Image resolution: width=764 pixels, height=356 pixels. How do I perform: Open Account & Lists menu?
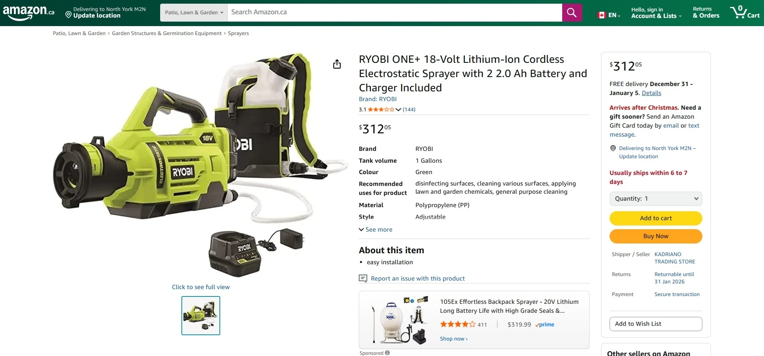(x=656, y=13)
